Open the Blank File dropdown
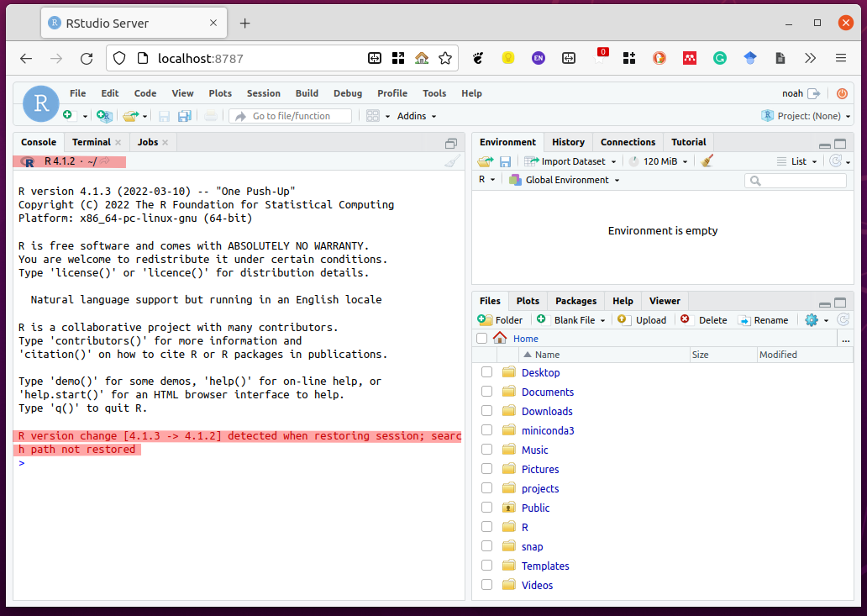Image resolution: width=867 pixels, height=616 pixels. click(x=571, y=319)
